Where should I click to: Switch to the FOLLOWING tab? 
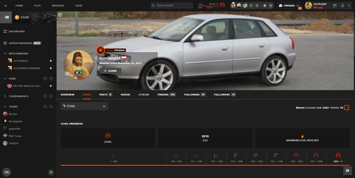[x=195, y=95]
